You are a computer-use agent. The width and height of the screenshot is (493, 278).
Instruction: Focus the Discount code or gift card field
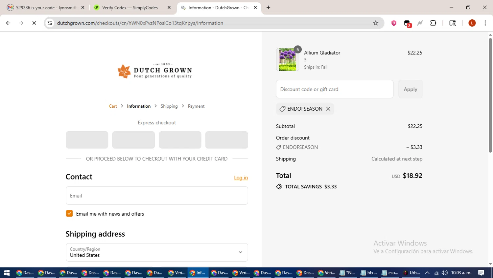335,89
